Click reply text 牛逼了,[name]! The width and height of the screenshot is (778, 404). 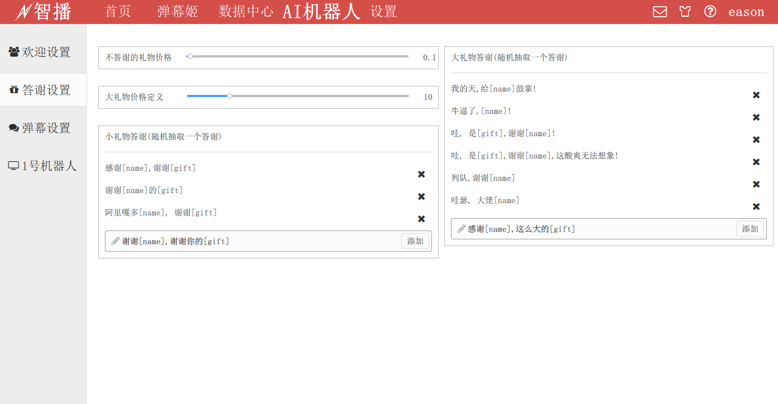tap(482, 111)
